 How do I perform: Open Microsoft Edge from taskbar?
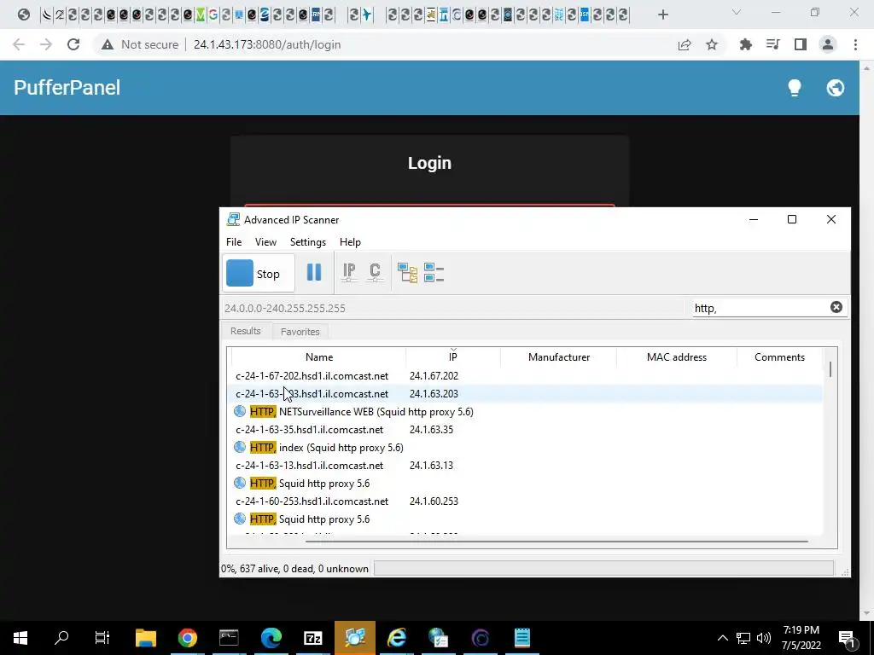click(271, 638)
